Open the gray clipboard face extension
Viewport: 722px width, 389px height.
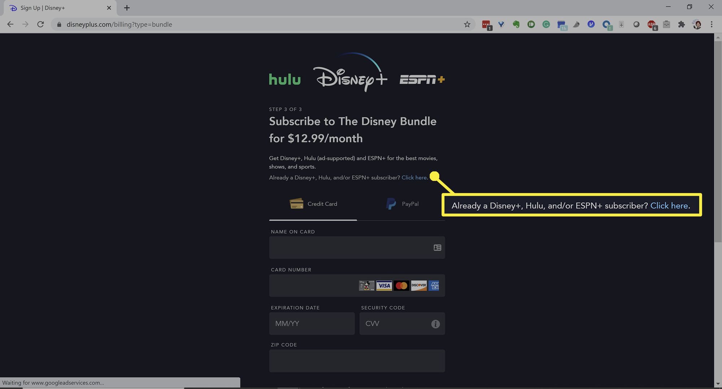666,24
